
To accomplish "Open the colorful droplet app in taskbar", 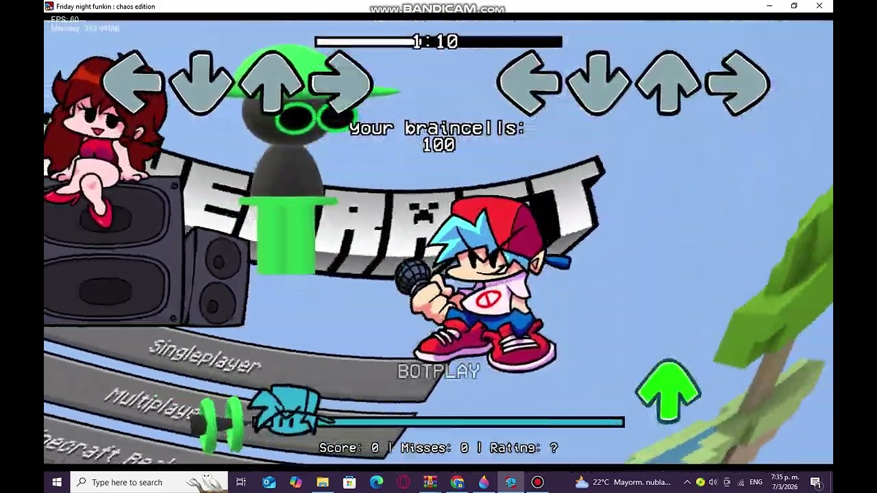I will coord(484,482).
